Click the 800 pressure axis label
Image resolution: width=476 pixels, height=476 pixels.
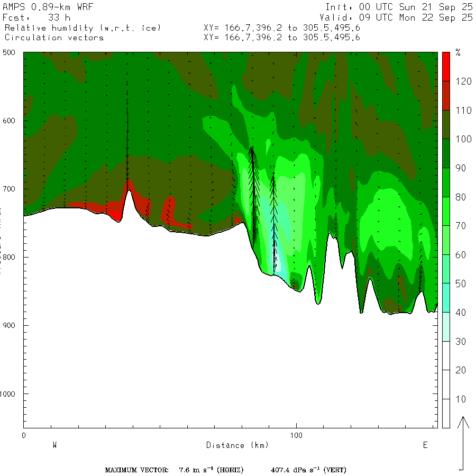(9, 257)
